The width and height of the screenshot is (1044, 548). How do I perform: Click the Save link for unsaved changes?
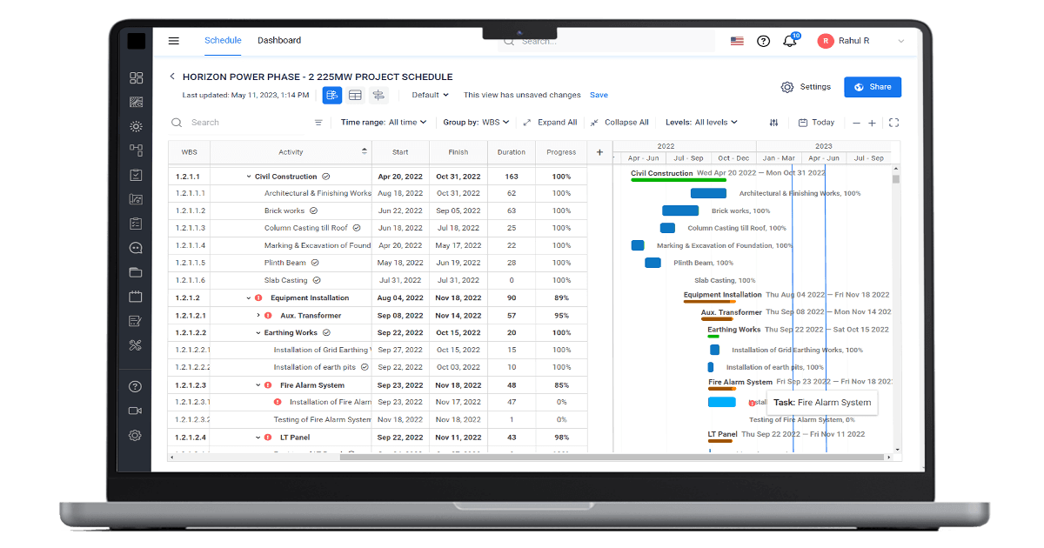click(x=599, y=95)
